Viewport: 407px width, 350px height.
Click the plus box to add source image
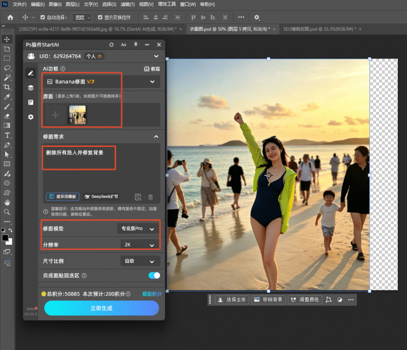(x=55, y=115)
